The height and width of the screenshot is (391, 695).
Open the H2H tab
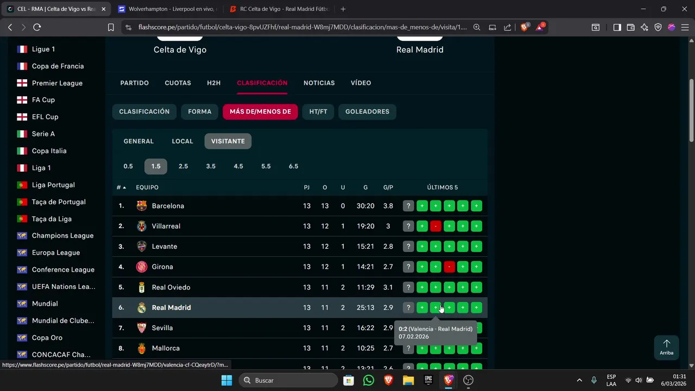[x=214, y=83]
